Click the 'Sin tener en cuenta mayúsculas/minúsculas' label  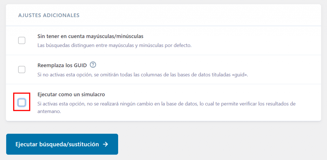point(90,36)
